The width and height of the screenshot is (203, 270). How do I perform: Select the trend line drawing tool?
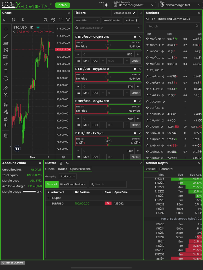tap(6, 36)
